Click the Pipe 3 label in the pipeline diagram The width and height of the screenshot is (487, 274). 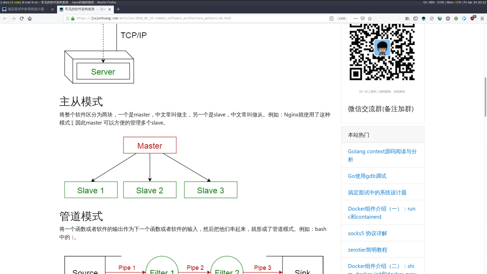(x=263, y=268)
